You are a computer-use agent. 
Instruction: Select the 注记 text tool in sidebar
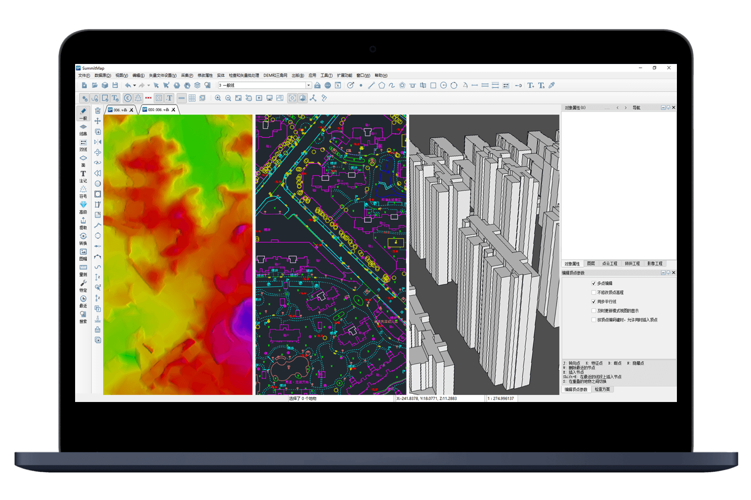pyautogui.click(x=83, y=175)
